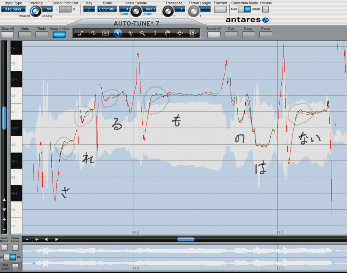Screen dimensions: 347x273
Task: Open the Key dropdown showing C
Action: (89, 9)
